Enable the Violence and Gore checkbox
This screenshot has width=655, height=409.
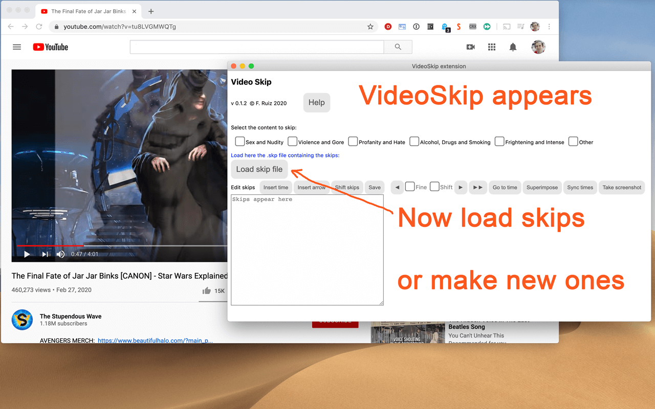pos(292,142)
